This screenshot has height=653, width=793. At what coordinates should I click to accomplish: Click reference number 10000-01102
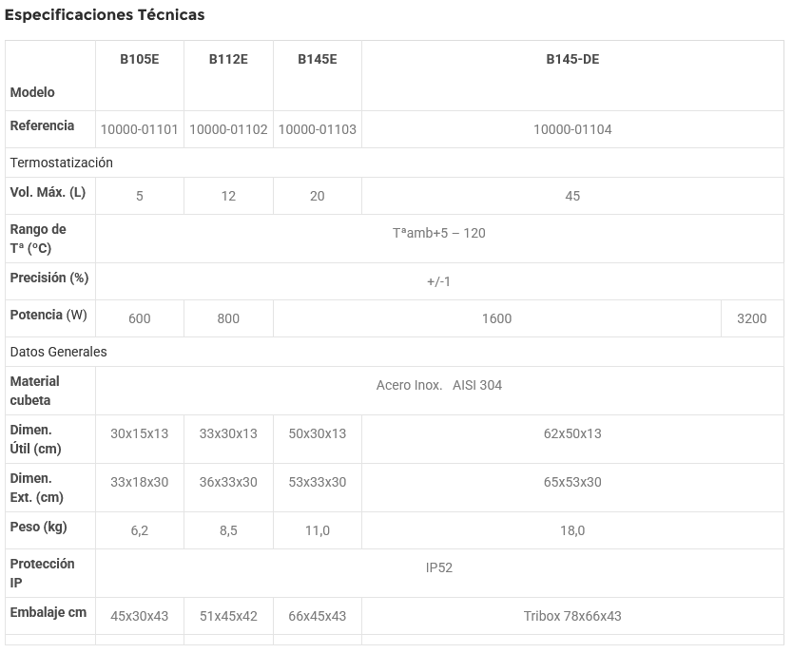(228, 129)
